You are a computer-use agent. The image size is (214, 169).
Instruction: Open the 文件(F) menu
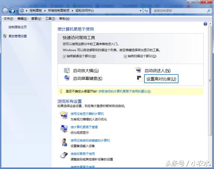coord(8,19)
